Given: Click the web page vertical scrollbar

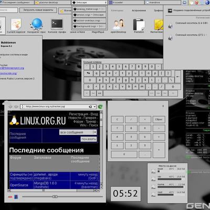Looking at the screenshot, I should click(x=101, y=150).
